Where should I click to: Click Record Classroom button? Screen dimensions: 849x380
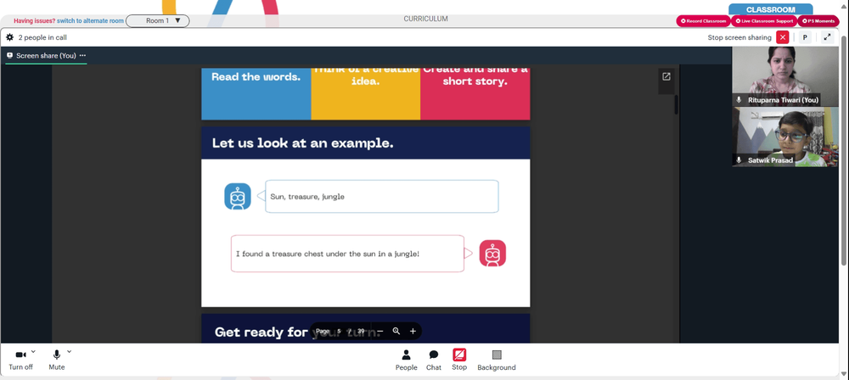[x=703, y=21]
